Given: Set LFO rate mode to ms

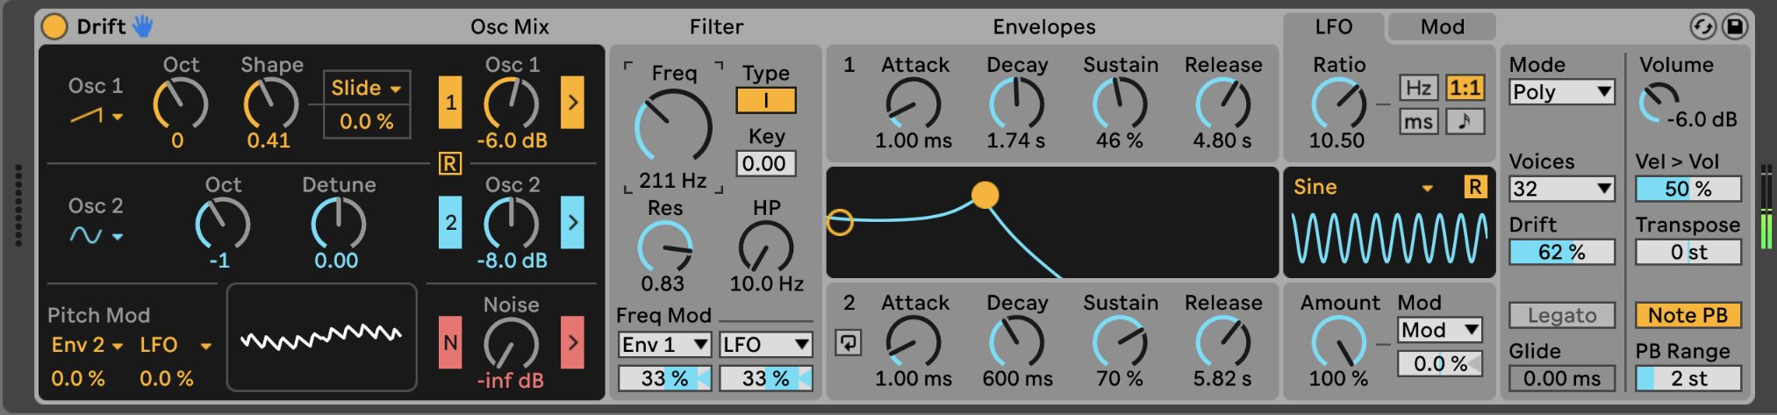Looking at the screenshot, I should [x=1418, y=121].
